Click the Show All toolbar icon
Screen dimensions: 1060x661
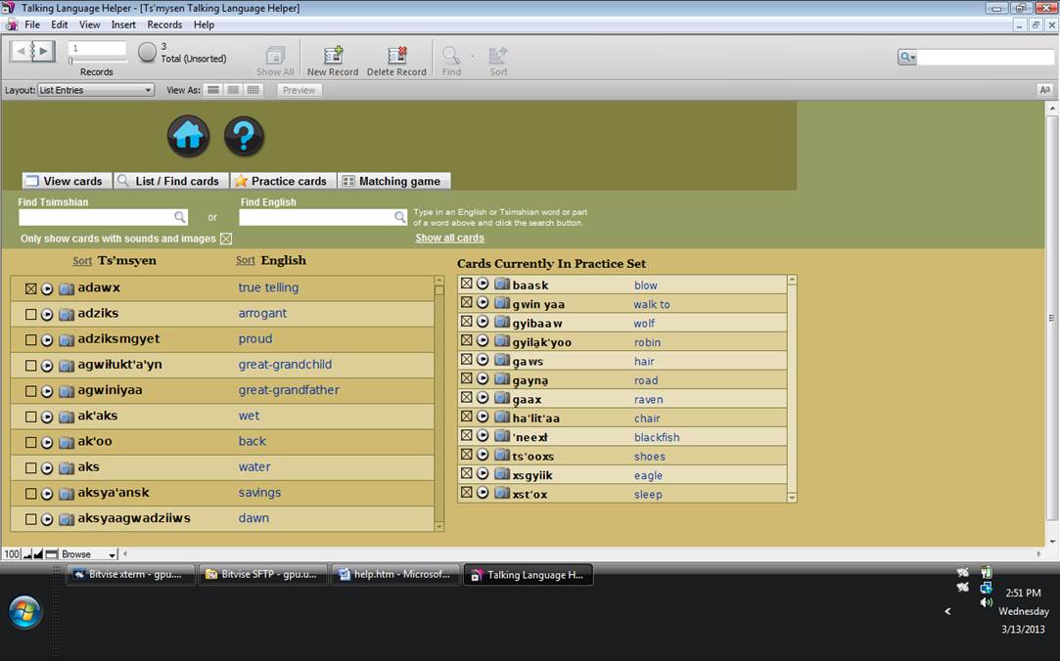point(275,56)
